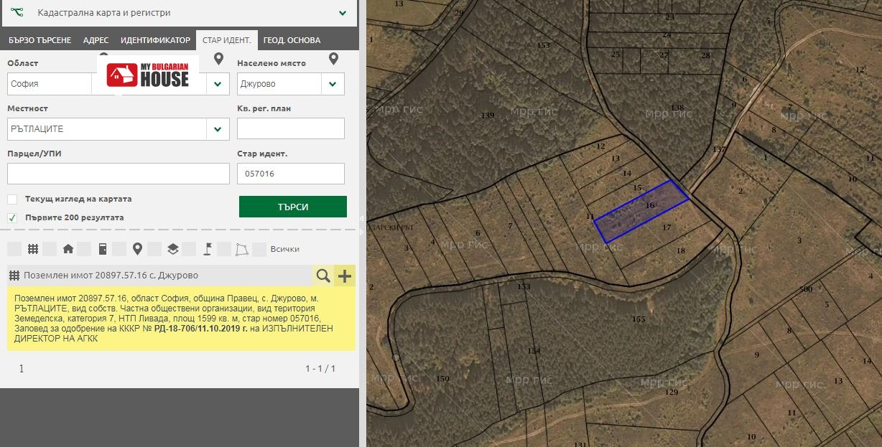The height and width of the screenshot is (447, 882).
Task: Open Населено място dropdown showing Джурово
Action: 332,84
